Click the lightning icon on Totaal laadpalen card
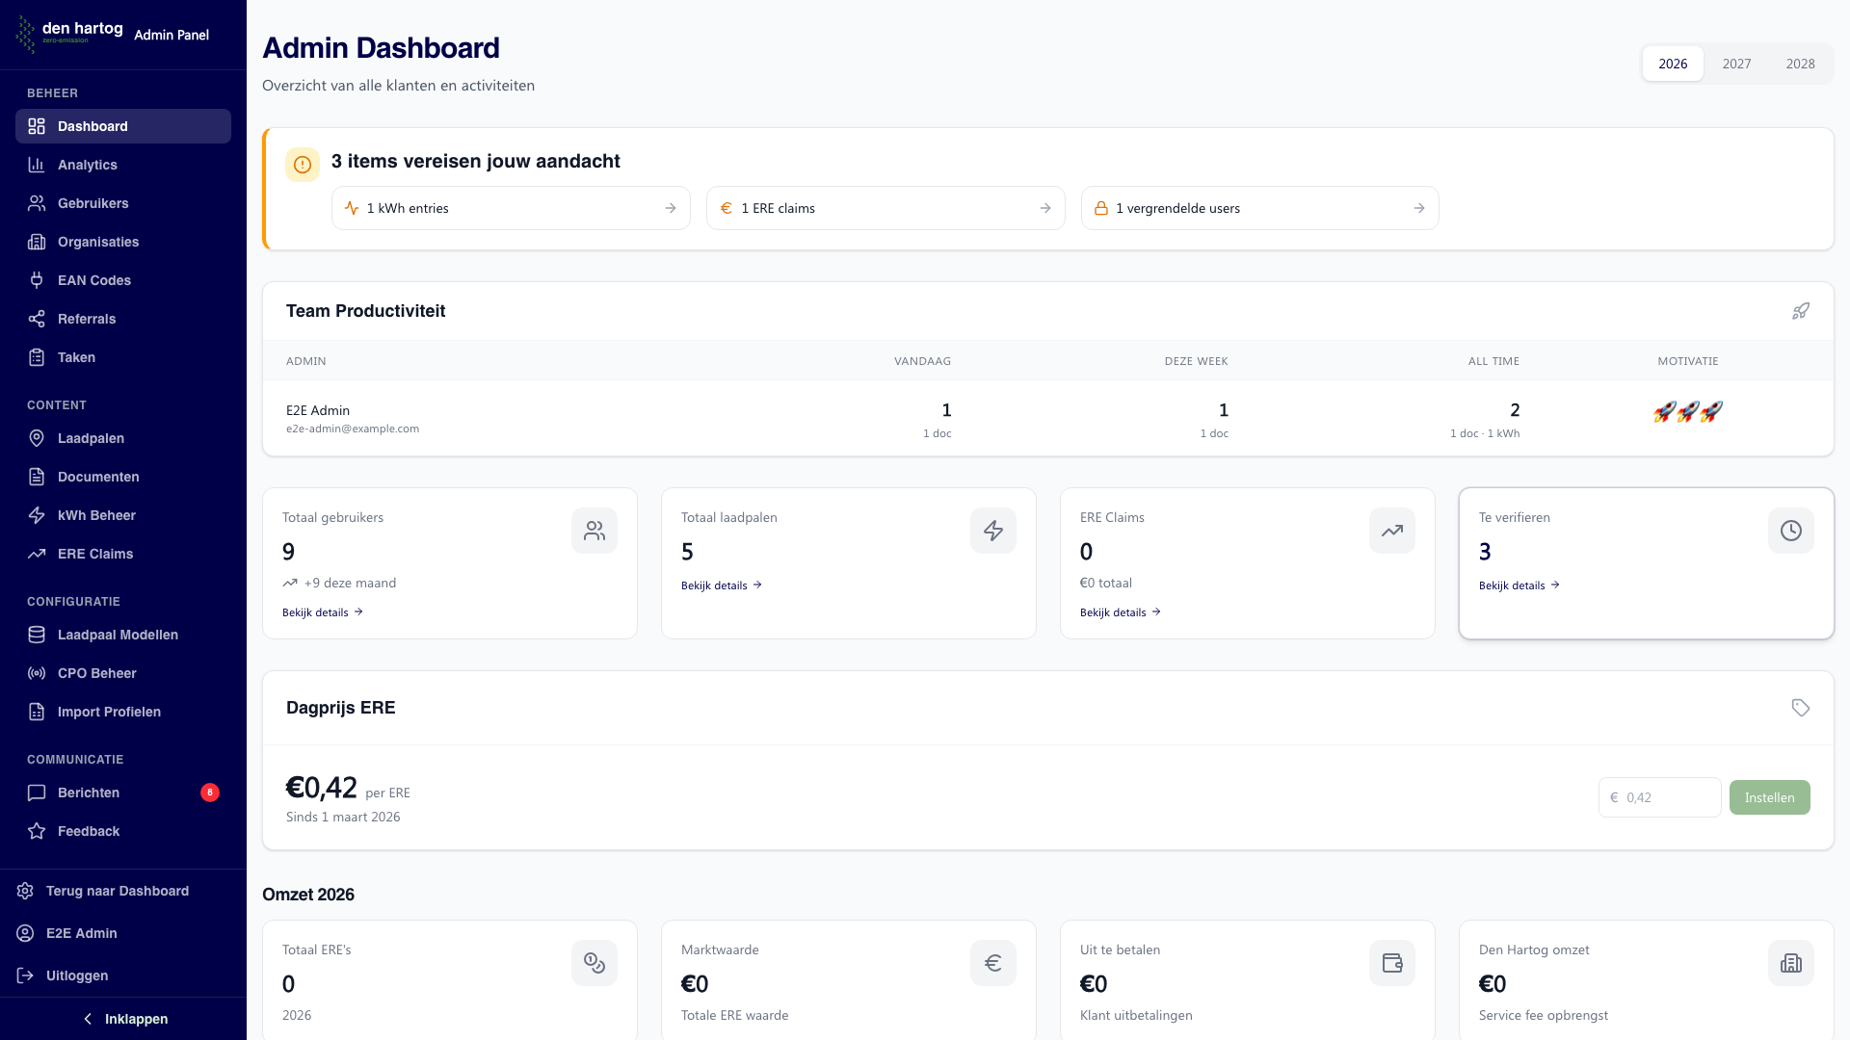 point(992,530)
